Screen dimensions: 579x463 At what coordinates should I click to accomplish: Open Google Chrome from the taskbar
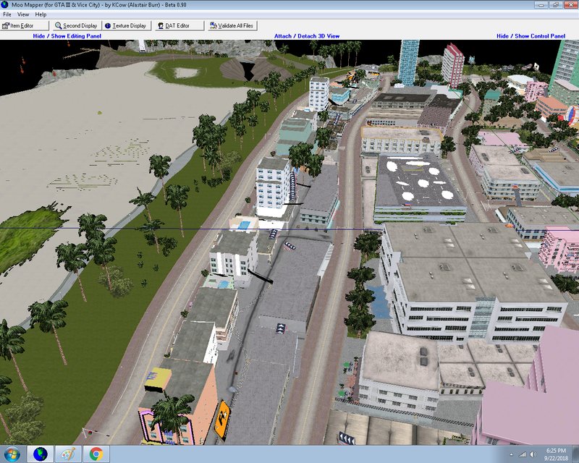96,454
